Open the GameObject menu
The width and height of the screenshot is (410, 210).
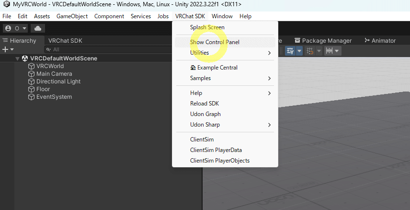[x=72, y=16]
